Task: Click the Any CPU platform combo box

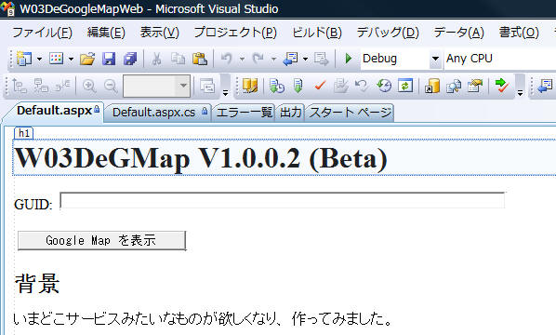Action: pyautogui.click(x=500, y=59)
